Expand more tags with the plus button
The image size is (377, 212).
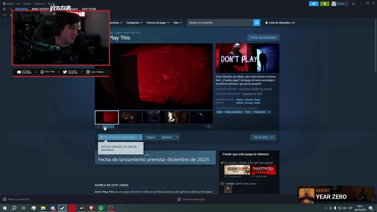click(269, 112)
